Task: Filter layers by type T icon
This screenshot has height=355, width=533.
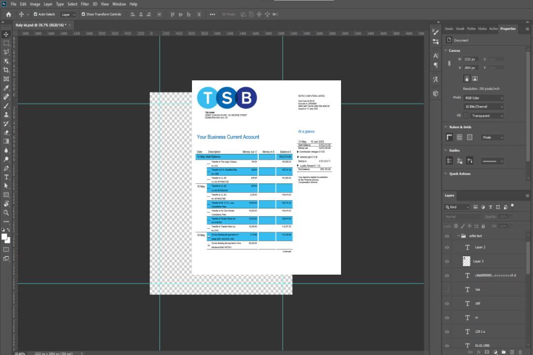Action: click(x=491, y=207)
